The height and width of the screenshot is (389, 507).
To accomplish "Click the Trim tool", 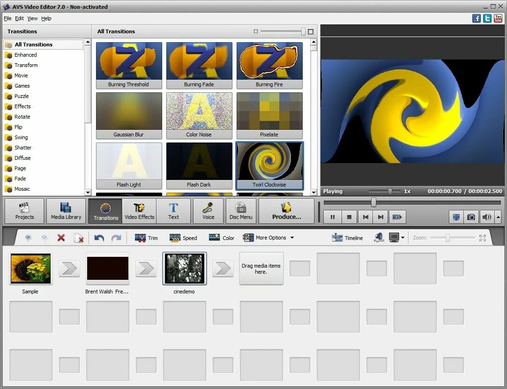I will (x=146, y=238).
